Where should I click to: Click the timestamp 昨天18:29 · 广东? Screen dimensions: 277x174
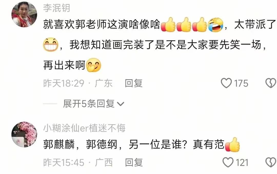(x=78, y=83)
